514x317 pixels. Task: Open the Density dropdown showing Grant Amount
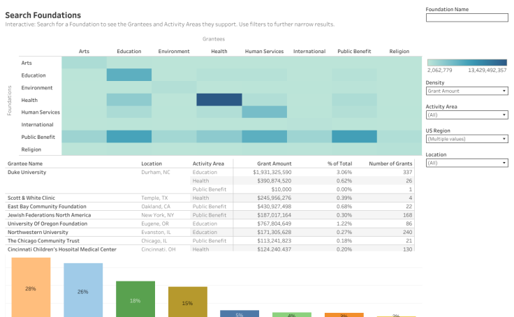point(467,91)
